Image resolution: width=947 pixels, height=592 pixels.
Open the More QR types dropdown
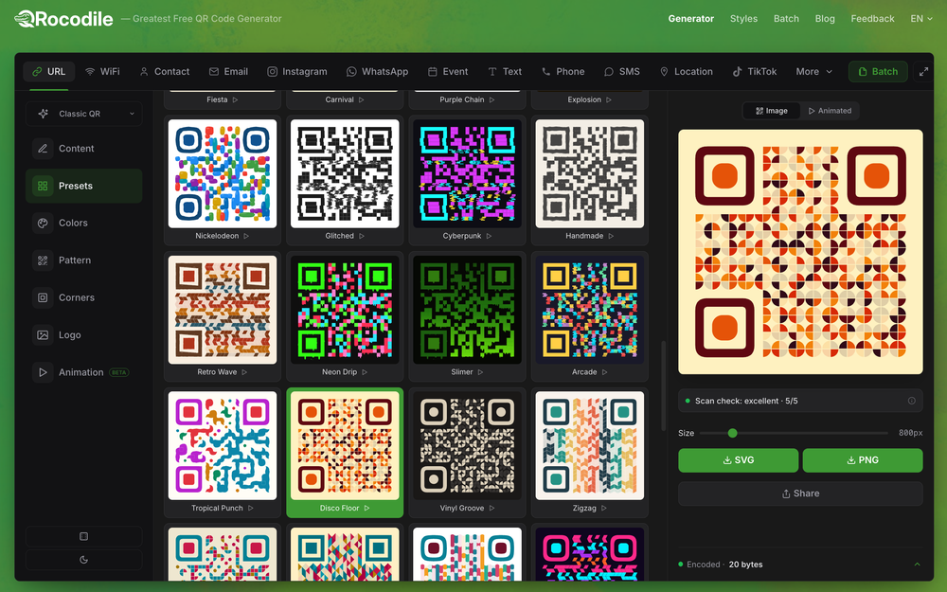click(813, 72)
